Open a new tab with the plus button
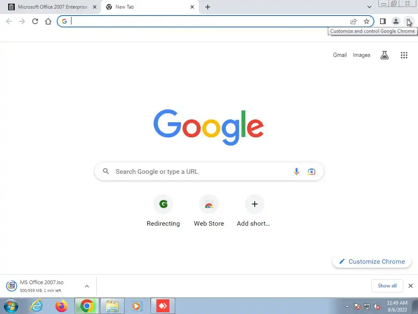This screenshot has width=418, height=314. (208, 7)
